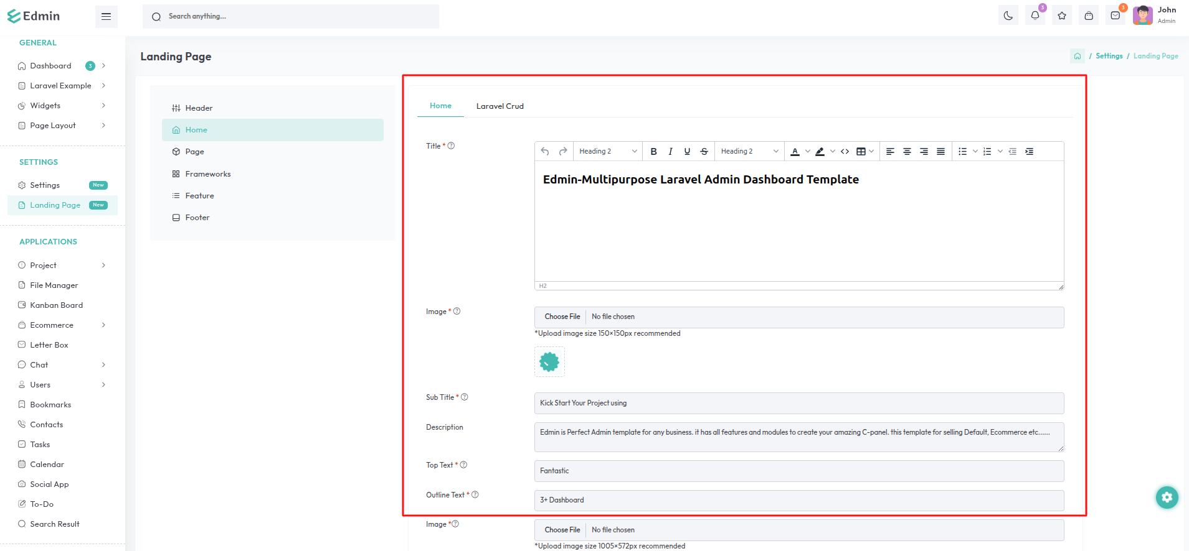This screenshot has width=1189, height=551.
Task: Click the shopping bag cart icon
Action: coord(1088,16)
